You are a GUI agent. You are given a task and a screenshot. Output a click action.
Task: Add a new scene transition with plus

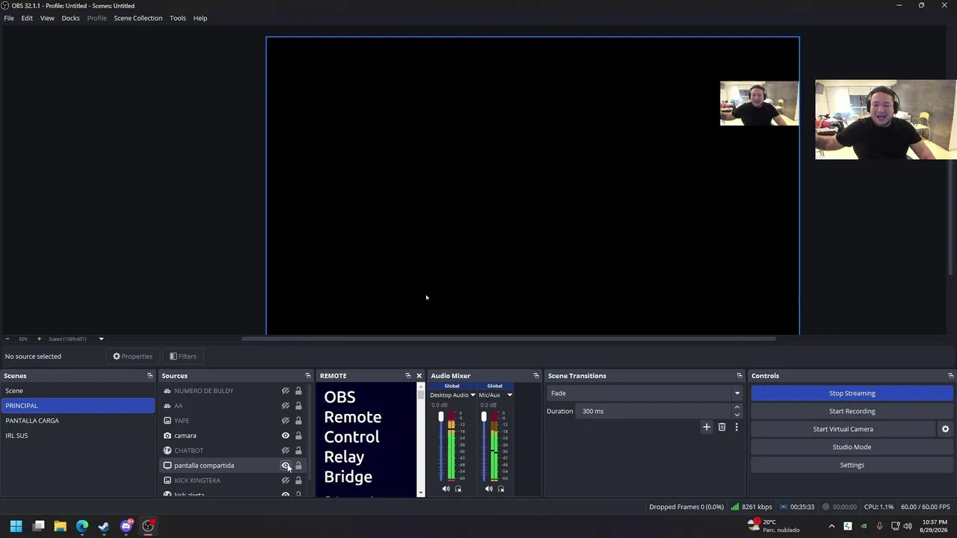pos(707,427)
